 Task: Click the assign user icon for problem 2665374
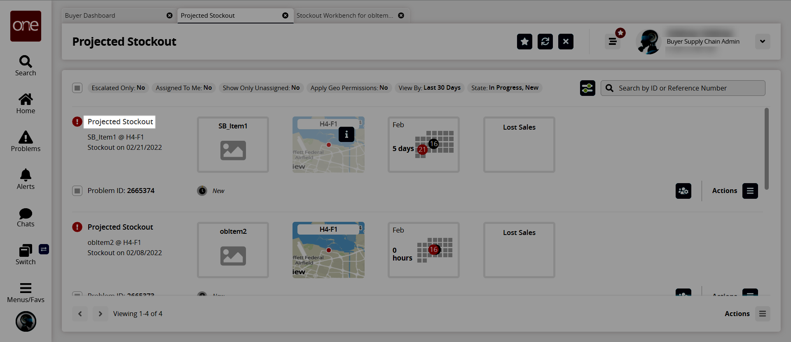(683, 191)
